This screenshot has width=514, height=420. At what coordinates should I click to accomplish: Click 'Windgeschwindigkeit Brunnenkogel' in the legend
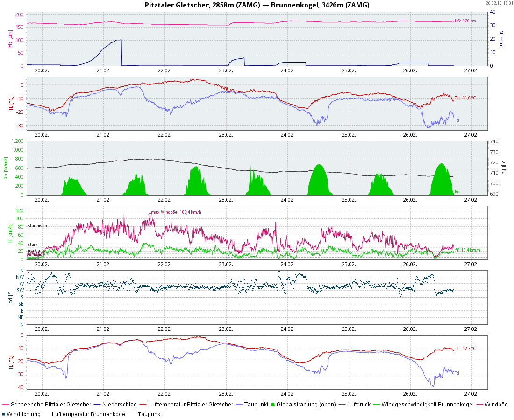(x=428, y=405)
